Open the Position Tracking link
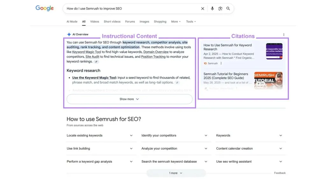Viewport: 326px width, 183px height. coord(153,57)
